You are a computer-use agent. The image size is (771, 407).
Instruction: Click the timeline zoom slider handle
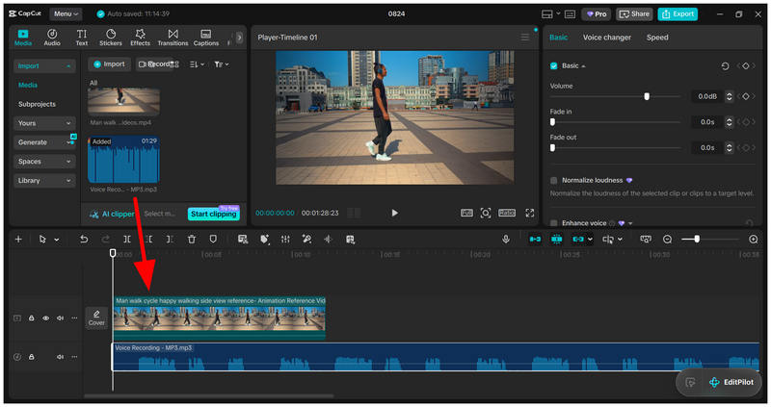coord(697,239)
